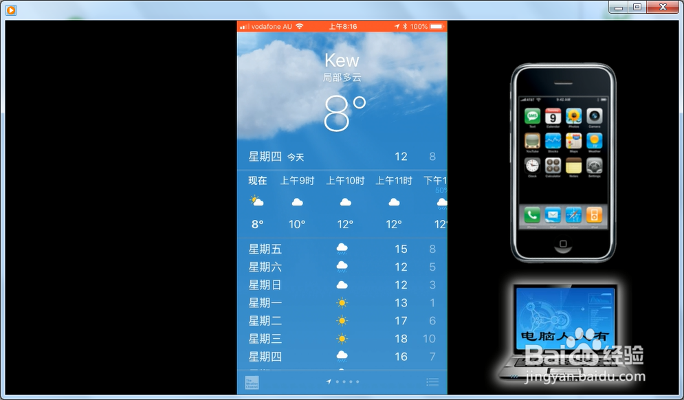
Task: Tap the page indicator dots in weather app
Action: [x=347, y=381]
